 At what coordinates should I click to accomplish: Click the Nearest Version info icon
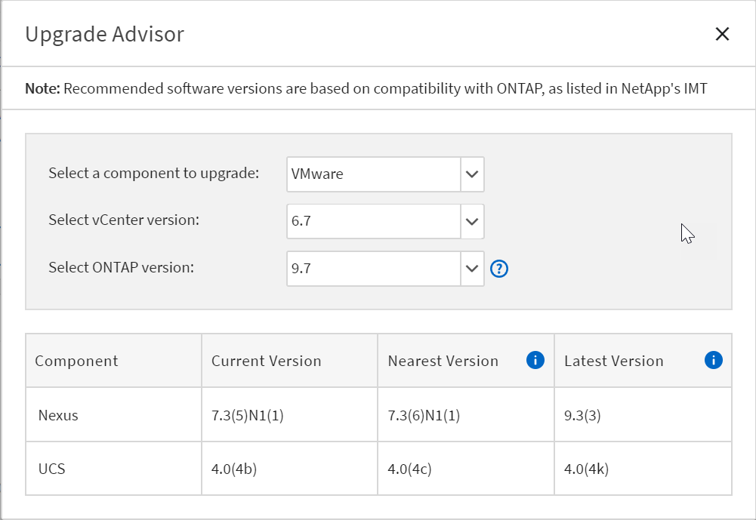(x=535, y=361)
